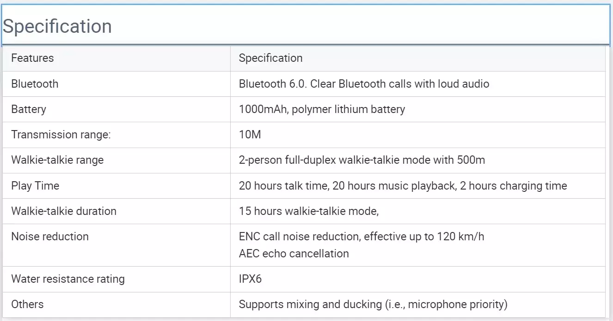Click the ENC call noise reduction line
Screen dimensions: 613x321
point(362,237)
